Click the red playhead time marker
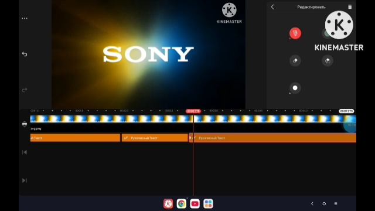 (x=193, y=111)
